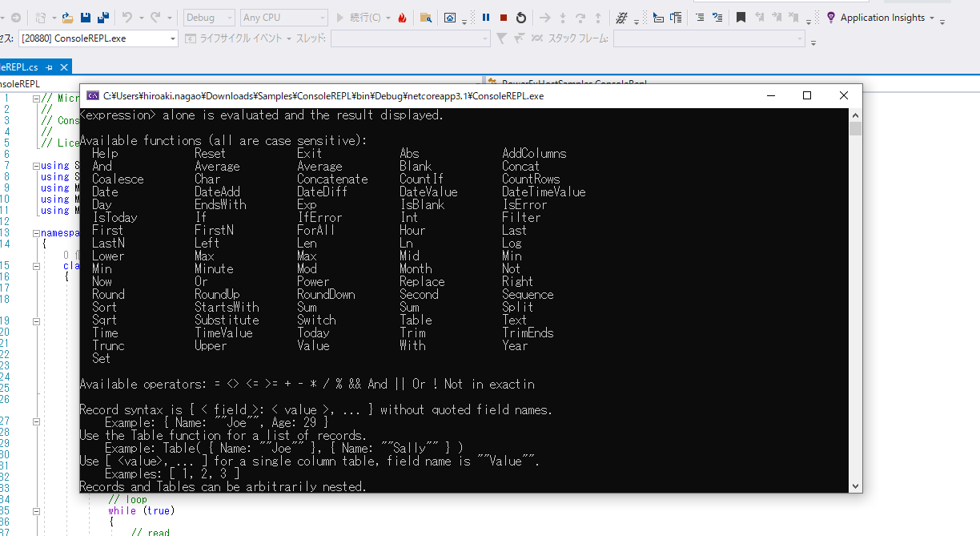
Task: Click the ライフサイクル イベント button text
Action: (240, 38)
